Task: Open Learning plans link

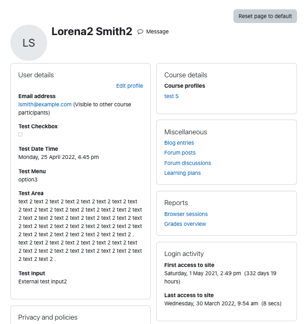Action: point(182,173)
